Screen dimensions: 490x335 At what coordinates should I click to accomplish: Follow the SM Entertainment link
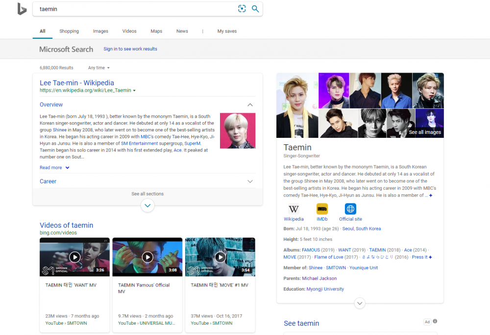[139, 143]
